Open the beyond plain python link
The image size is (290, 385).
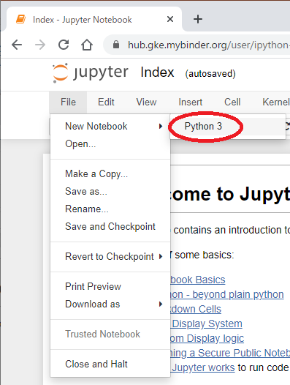point(227,294)
